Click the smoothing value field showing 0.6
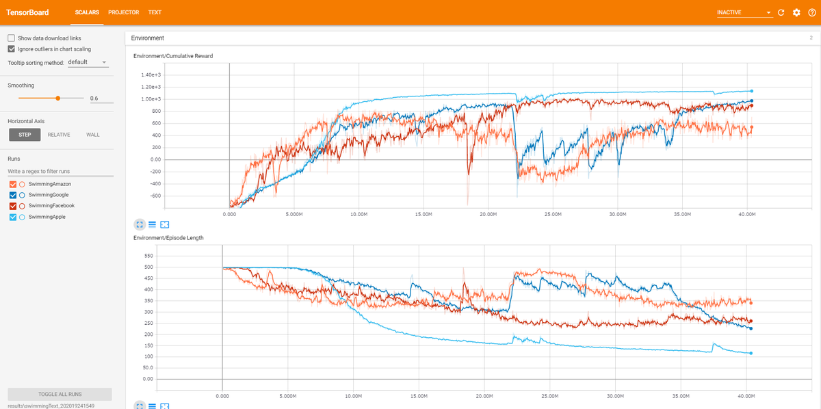The width and height of the screenshot is (821, 409). pyautogui.click(x=101, y=98)
